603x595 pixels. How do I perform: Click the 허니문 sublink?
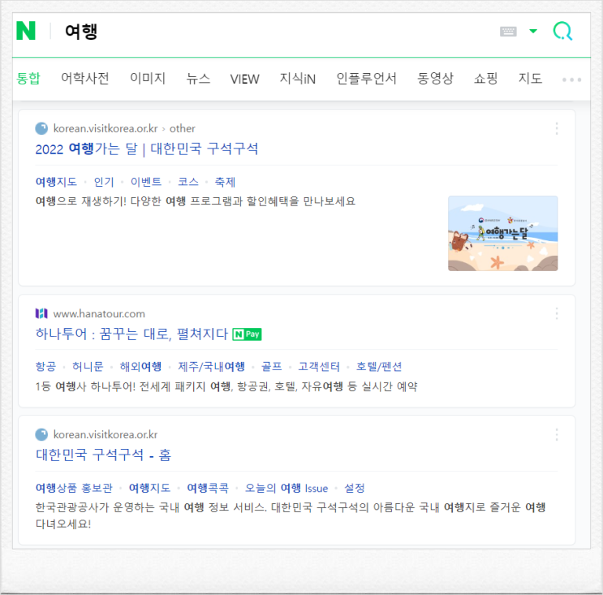[88, 366]
